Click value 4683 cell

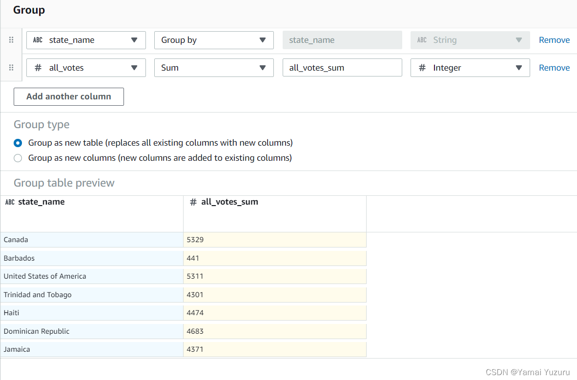(x=275, y=331)
